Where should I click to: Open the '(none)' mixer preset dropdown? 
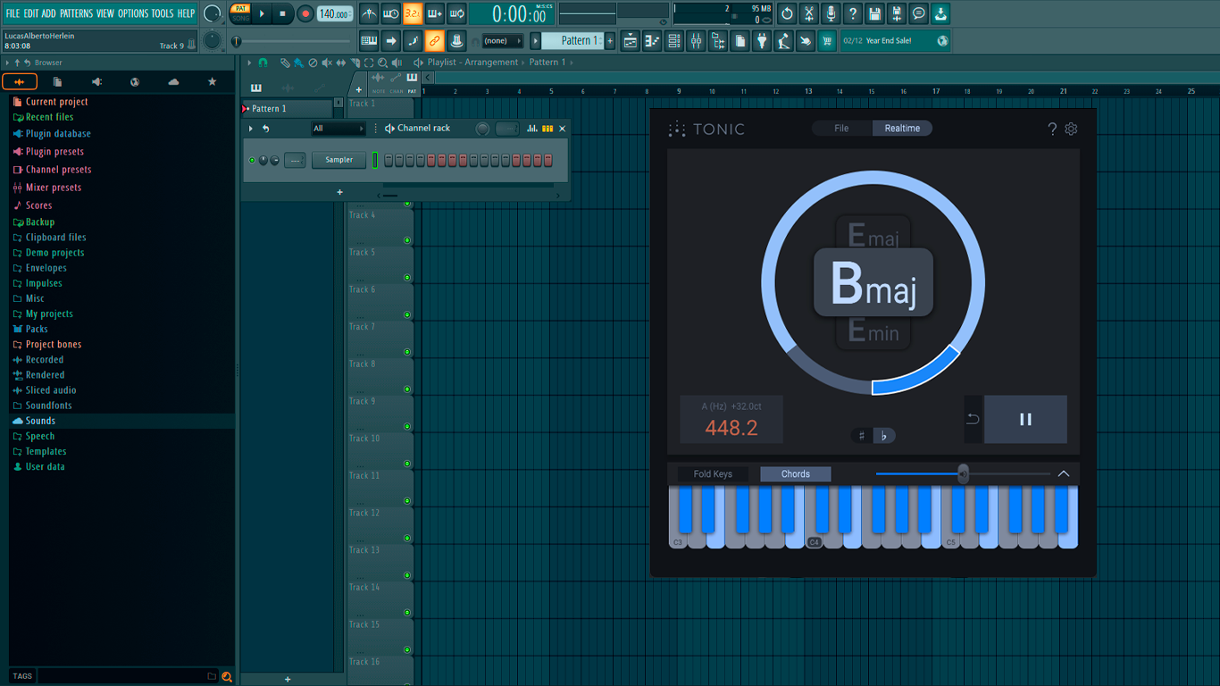tap(502, 40)
